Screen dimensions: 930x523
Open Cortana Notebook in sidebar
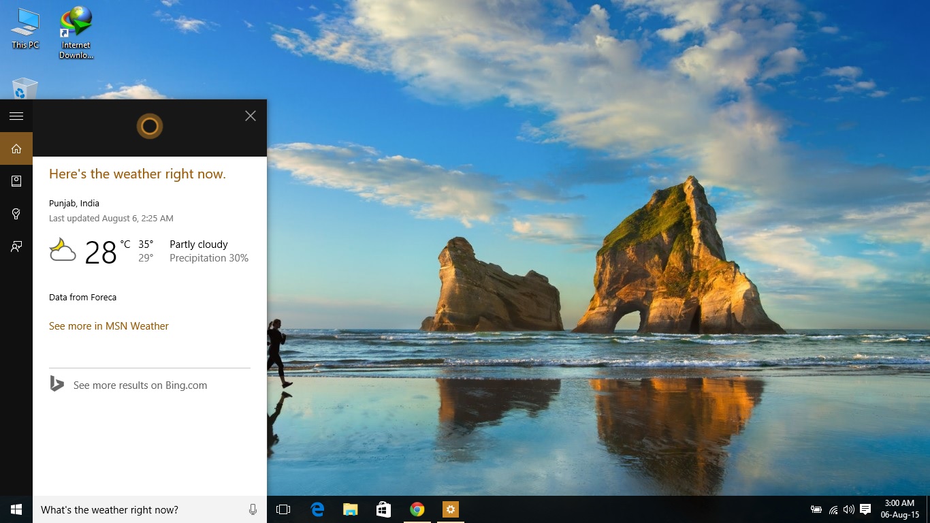pos(16,181)
